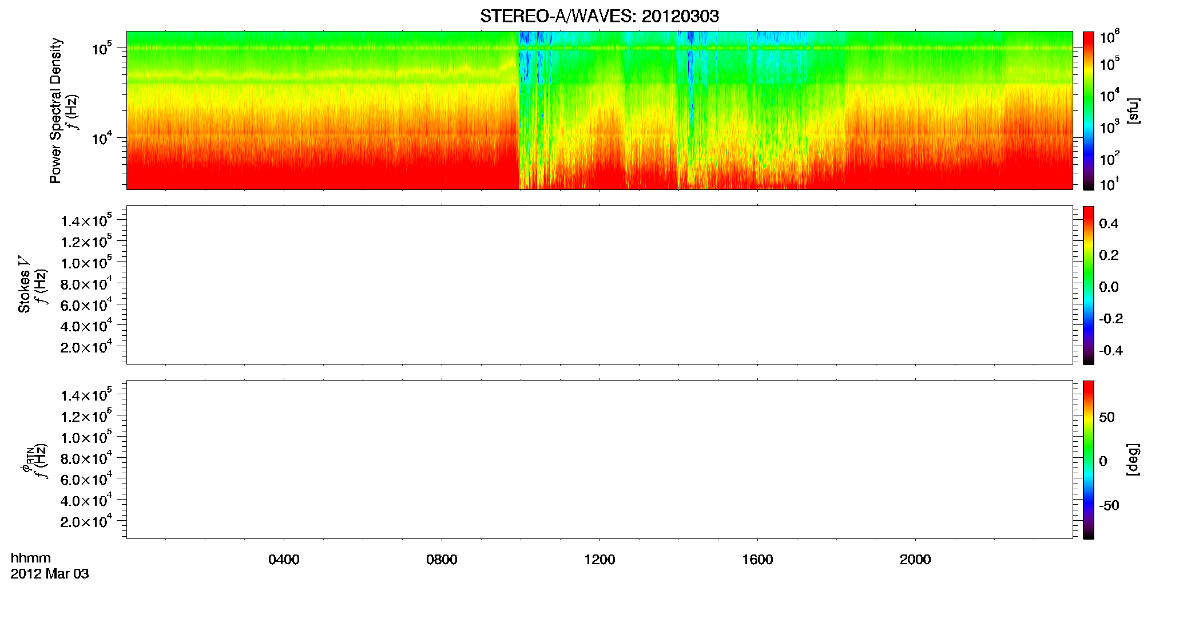The height and width of the screenshot is (618, 1199).
Task: Click the 10^4 frequency tick on the spectrogram axis
Action: (101, 137)
